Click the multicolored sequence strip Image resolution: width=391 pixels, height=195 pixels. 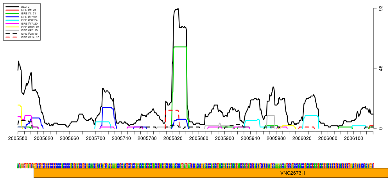195,166
